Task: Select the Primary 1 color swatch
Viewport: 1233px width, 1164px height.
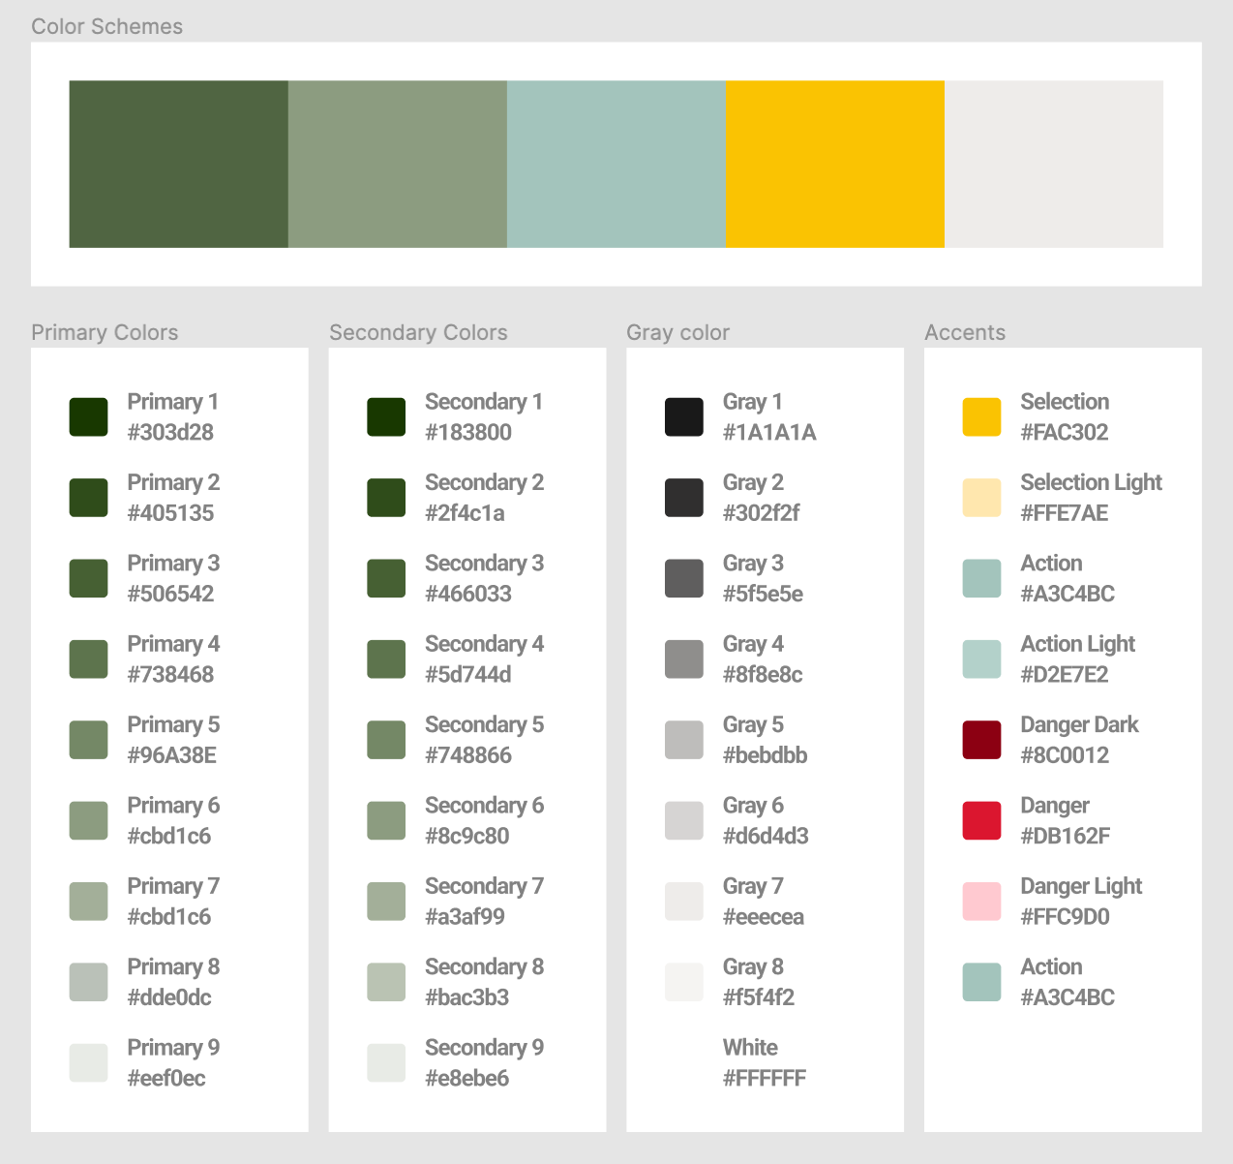Action: [x=88, y=416]
